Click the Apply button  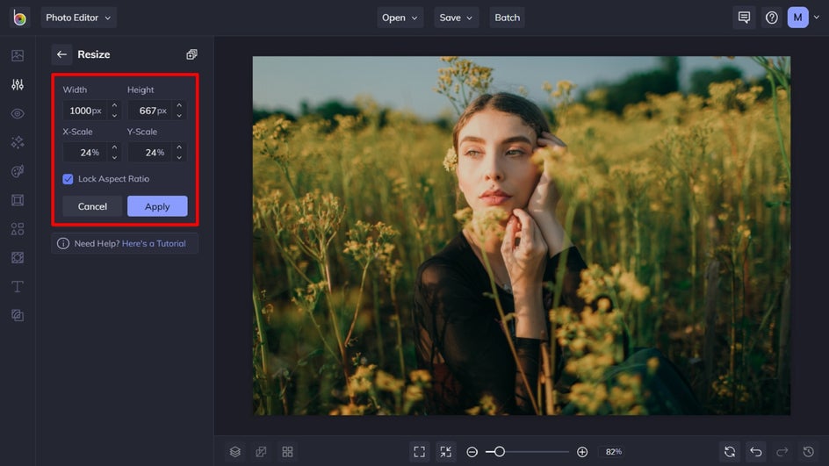[x=157, y=206]
